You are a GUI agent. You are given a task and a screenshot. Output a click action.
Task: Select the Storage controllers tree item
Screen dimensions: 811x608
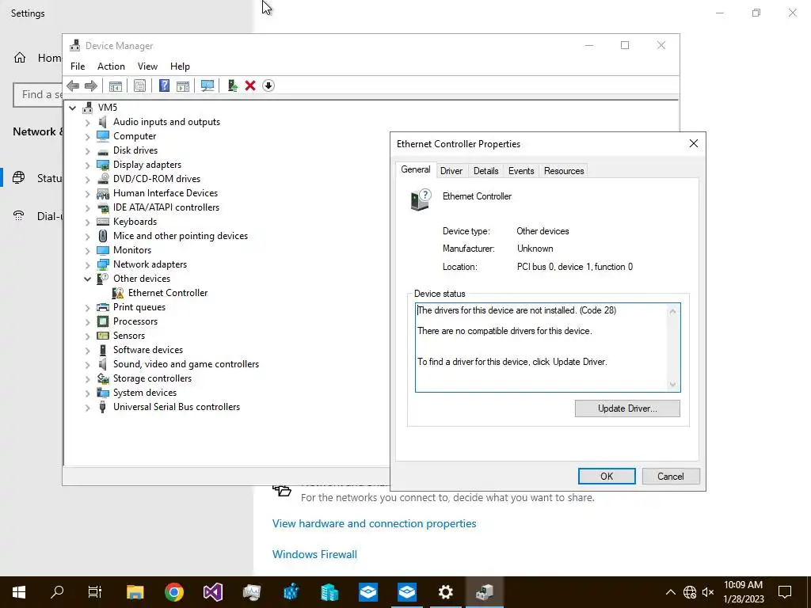153,378
